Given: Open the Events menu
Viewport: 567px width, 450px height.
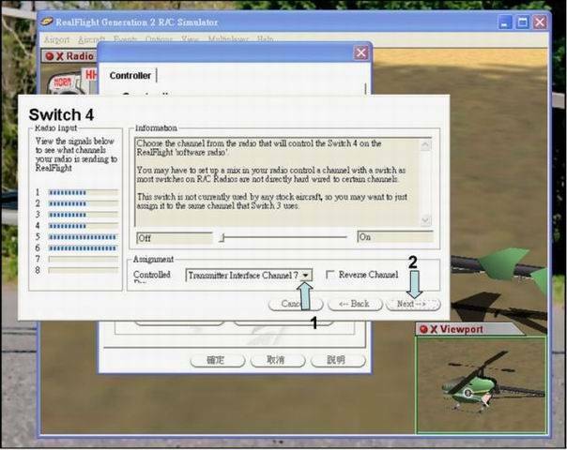Looking at the screenshot, I should click(125, 39).
